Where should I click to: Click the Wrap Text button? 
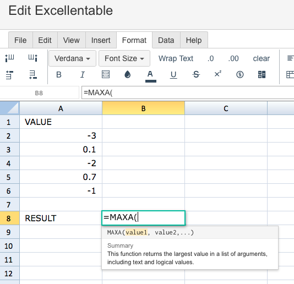pos(176,58)
